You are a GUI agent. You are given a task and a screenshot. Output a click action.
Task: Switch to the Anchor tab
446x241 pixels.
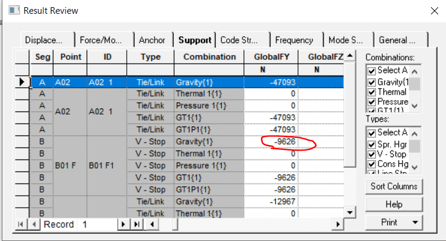point(152,40)
